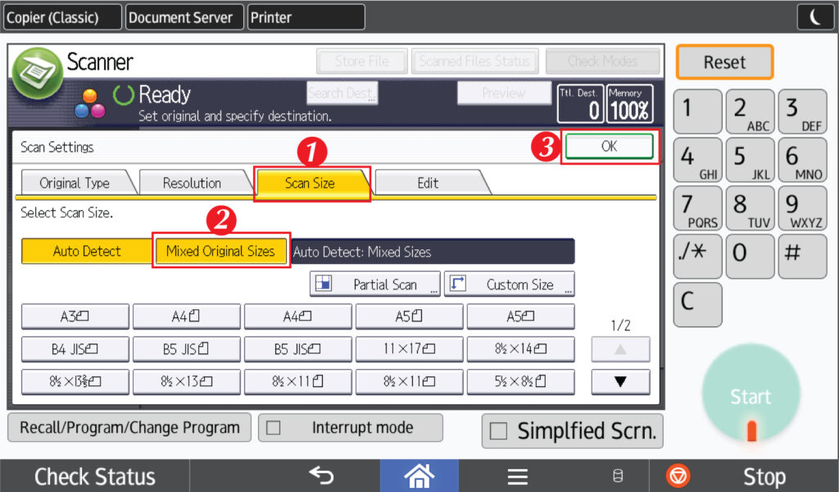This screenshot has height=492, width=839.
Task: Enable the Simplified Scrn. checkbox
Action: click(x=498, y=431)
